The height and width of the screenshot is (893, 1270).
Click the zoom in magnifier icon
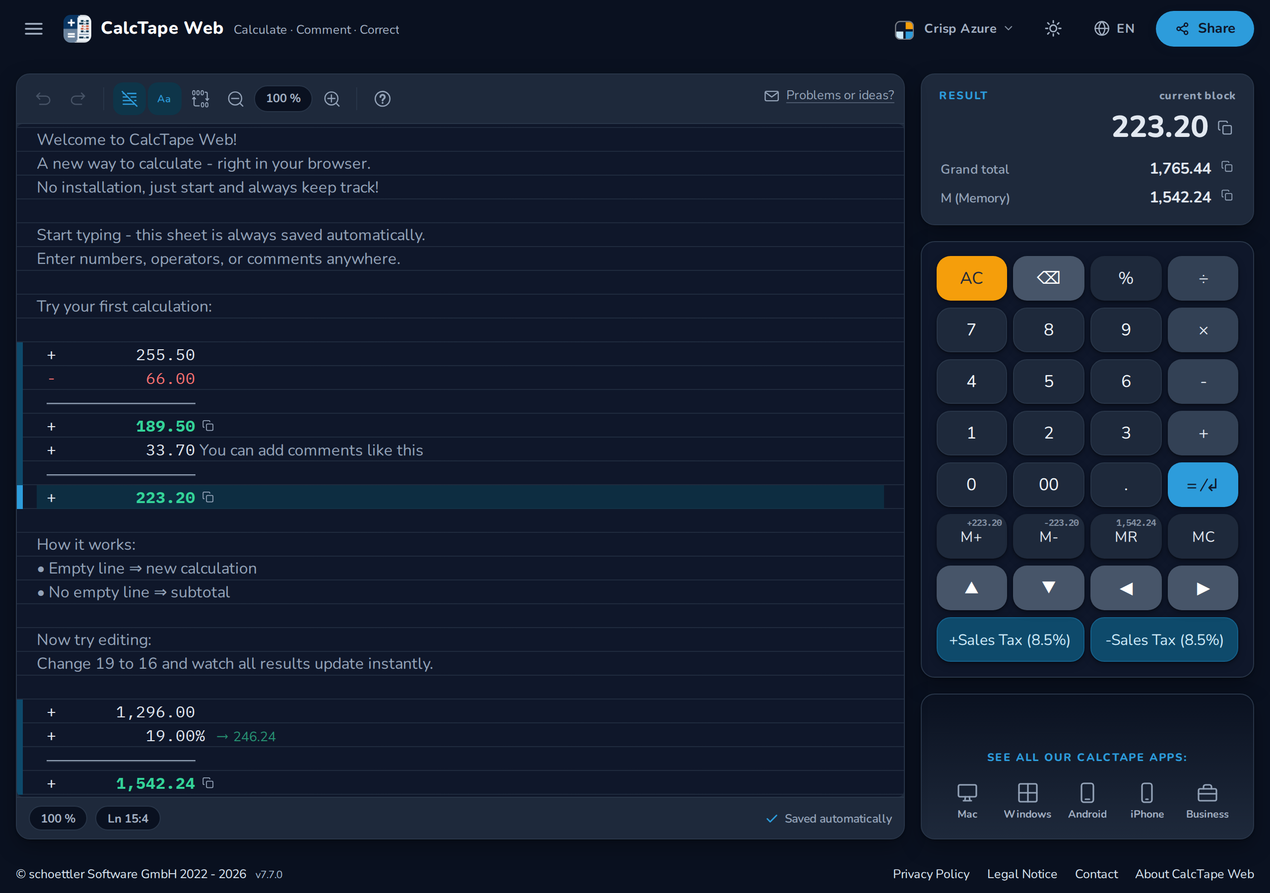point(332,99)
